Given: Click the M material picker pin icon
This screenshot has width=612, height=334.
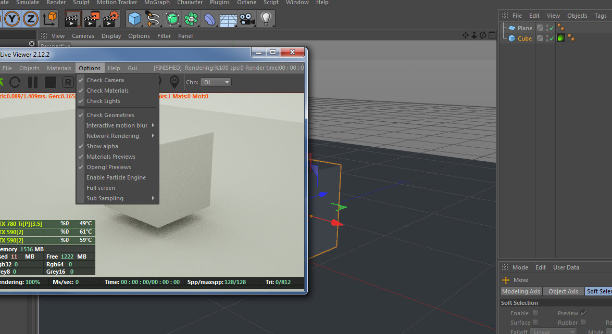Looking at the screenshot, I should click(174, 82).
